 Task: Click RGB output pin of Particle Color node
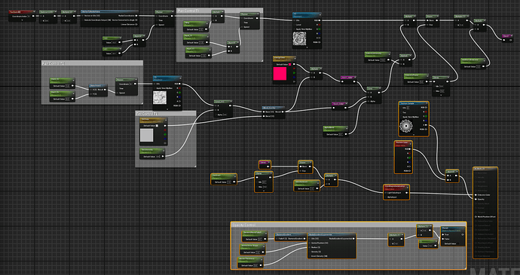click(x=409, y=149)
